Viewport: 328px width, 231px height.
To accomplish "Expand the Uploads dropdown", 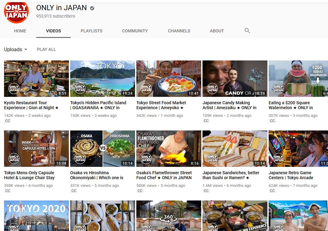I will [x=15, y=49].
